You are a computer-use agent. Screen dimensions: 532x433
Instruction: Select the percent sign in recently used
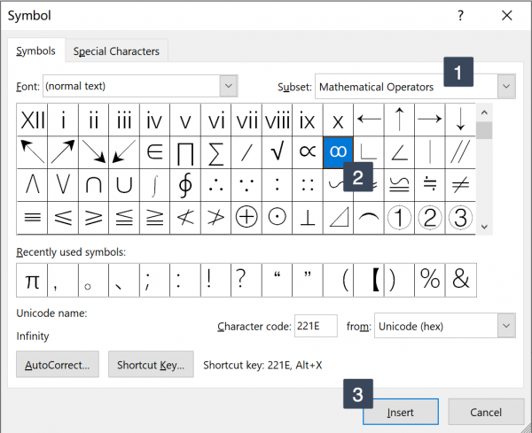430,280
